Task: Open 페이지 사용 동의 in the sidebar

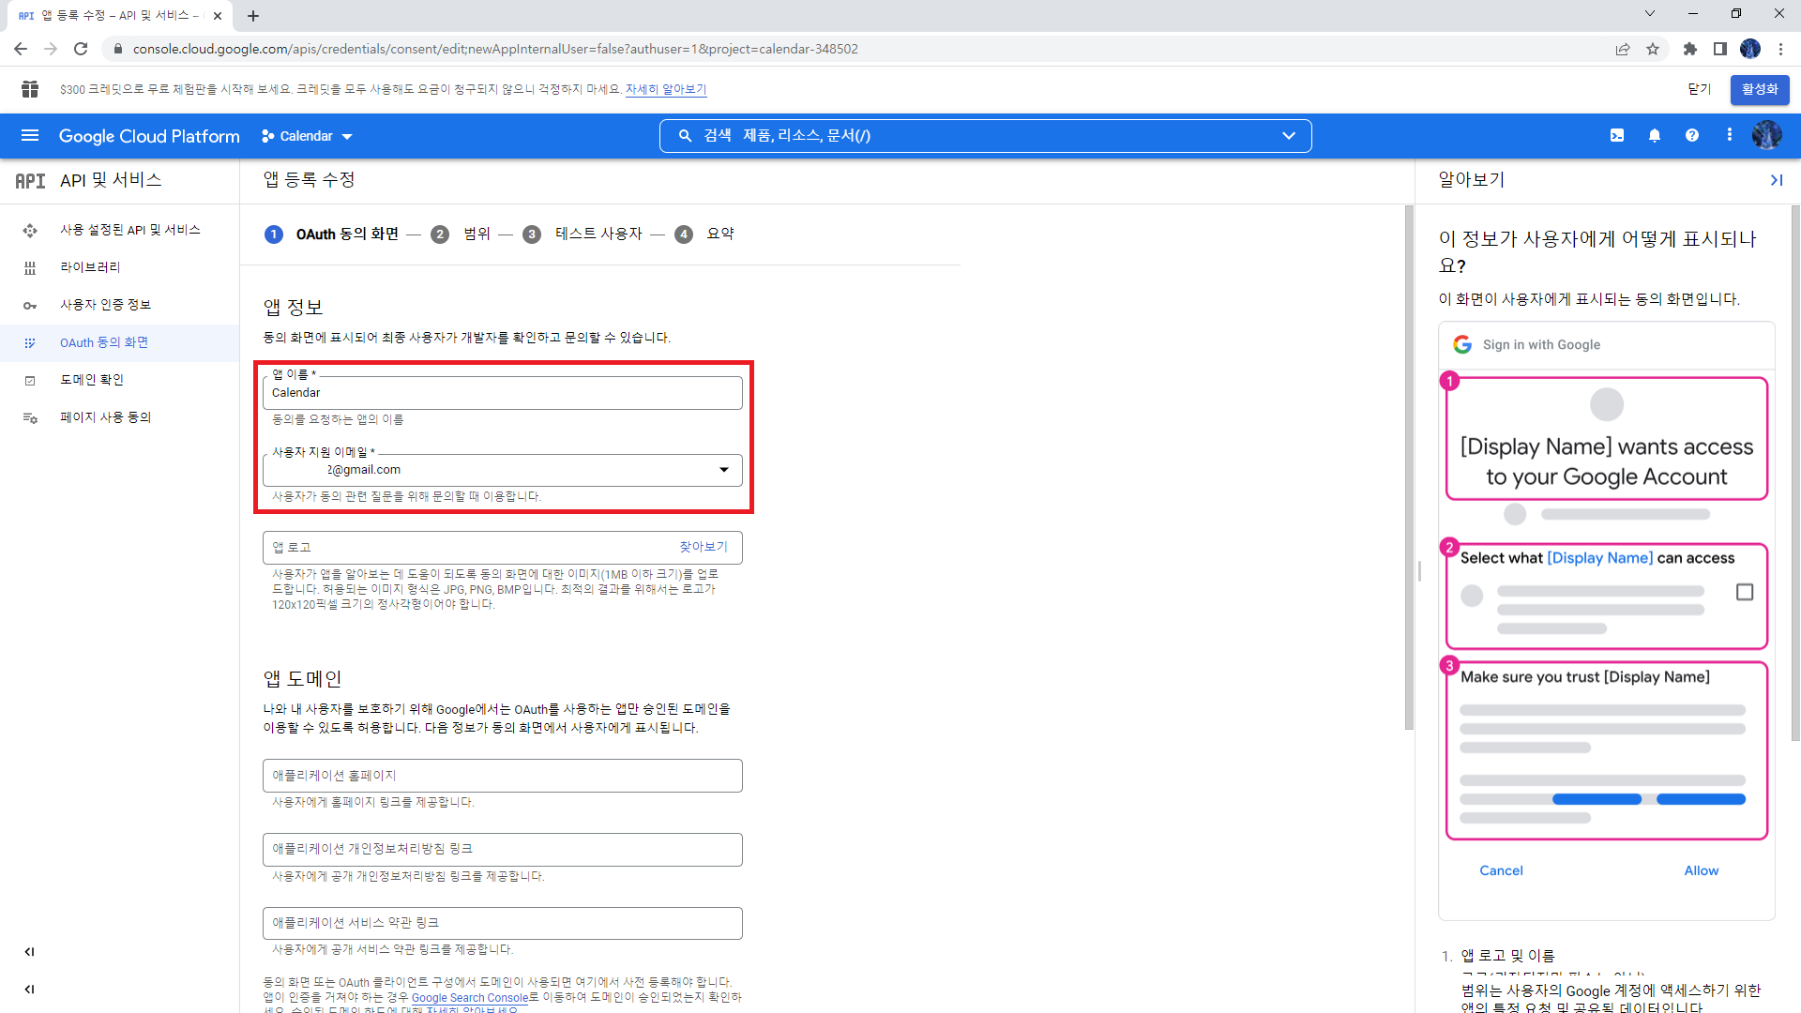Action: pyautogui.click(x=105, y=417)
